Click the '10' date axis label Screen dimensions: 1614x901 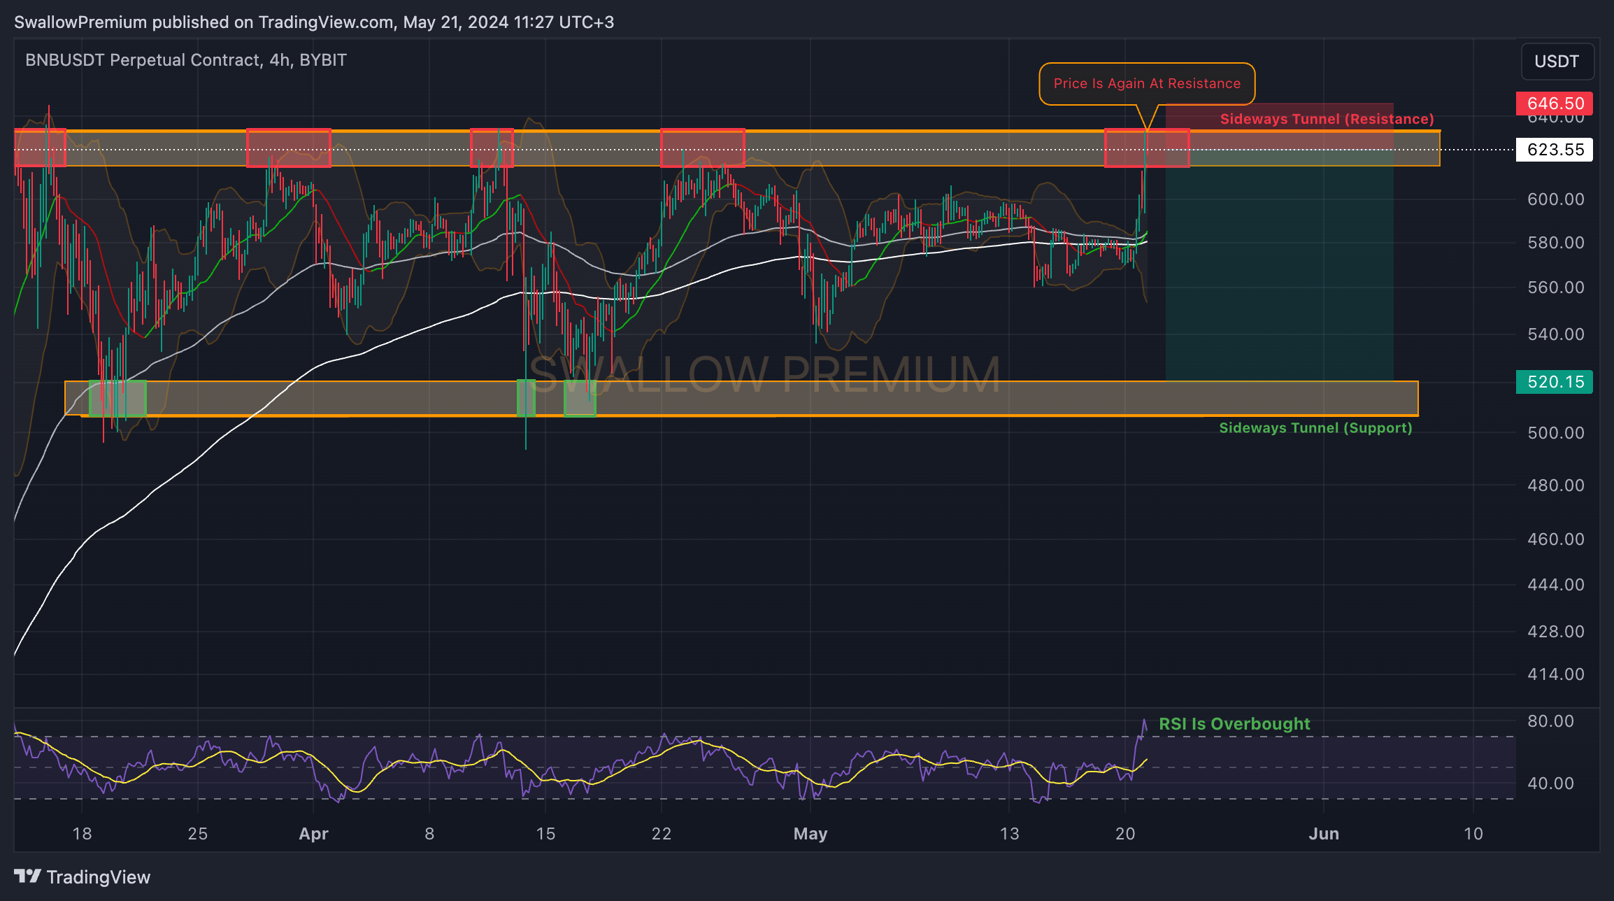[1473, 834]
